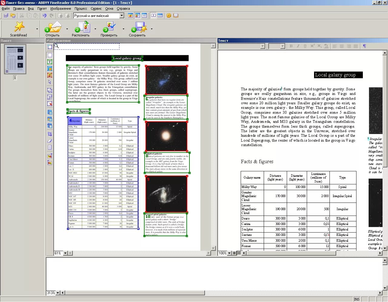Select the table area drawing tool

[50, 69]
